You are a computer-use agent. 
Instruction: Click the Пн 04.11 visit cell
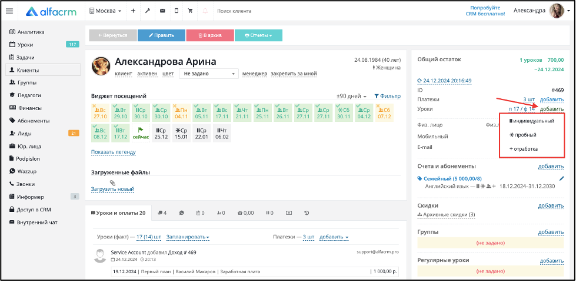coord(181,113)
